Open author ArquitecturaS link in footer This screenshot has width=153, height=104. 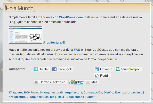tap(53, 92)
